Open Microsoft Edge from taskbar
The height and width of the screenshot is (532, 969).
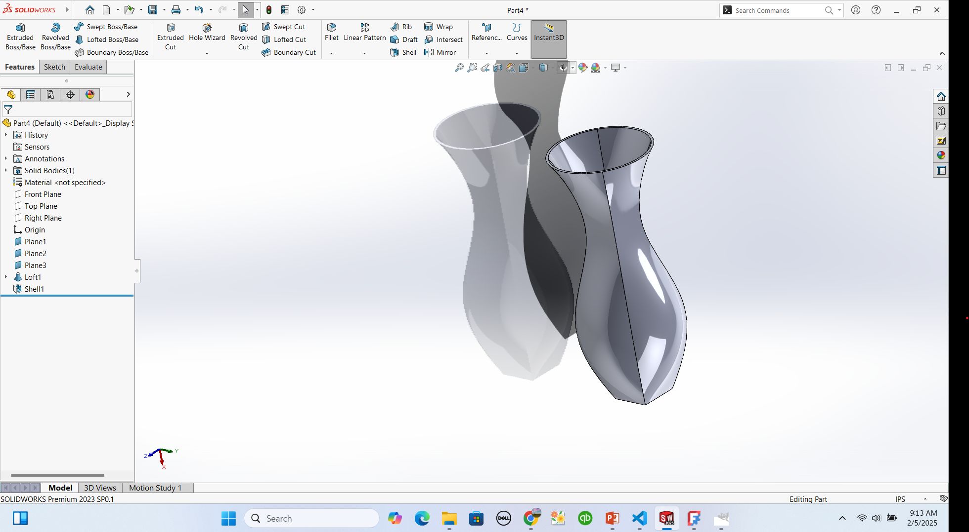(x=422, y=518)
